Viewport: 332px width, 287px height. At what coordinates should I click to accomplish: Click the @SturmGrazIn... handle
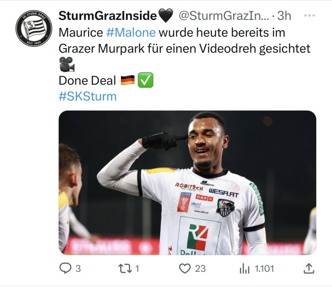pos(224,16)
